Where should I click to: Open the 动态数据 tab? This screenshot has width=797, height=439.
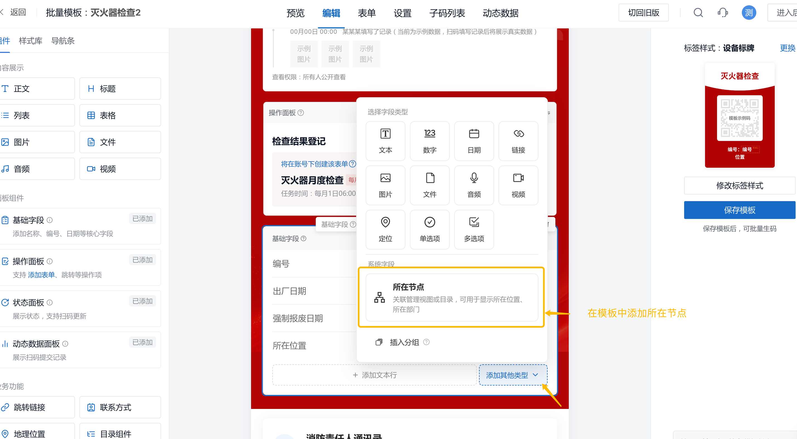coord(500,13)
